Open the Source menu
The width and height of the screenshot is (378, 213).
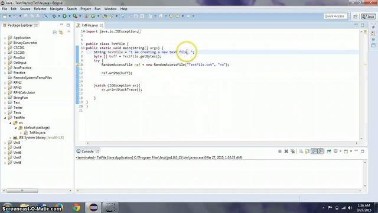coord(25,9)
